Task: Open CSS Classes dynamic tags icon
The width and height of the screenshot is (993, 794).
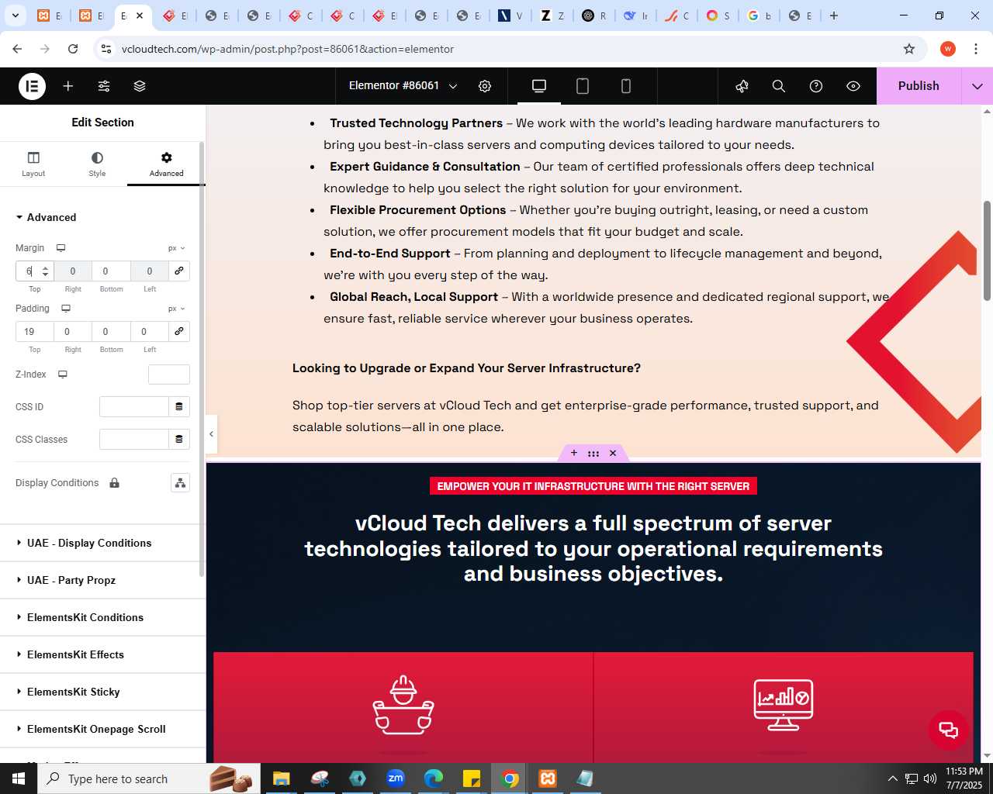Action: (x=179, y=439)
